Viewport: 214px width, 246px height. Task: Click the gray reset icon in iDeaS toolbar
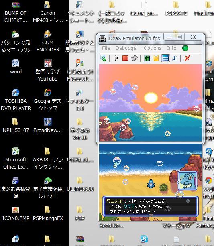(x=134, y=58)
